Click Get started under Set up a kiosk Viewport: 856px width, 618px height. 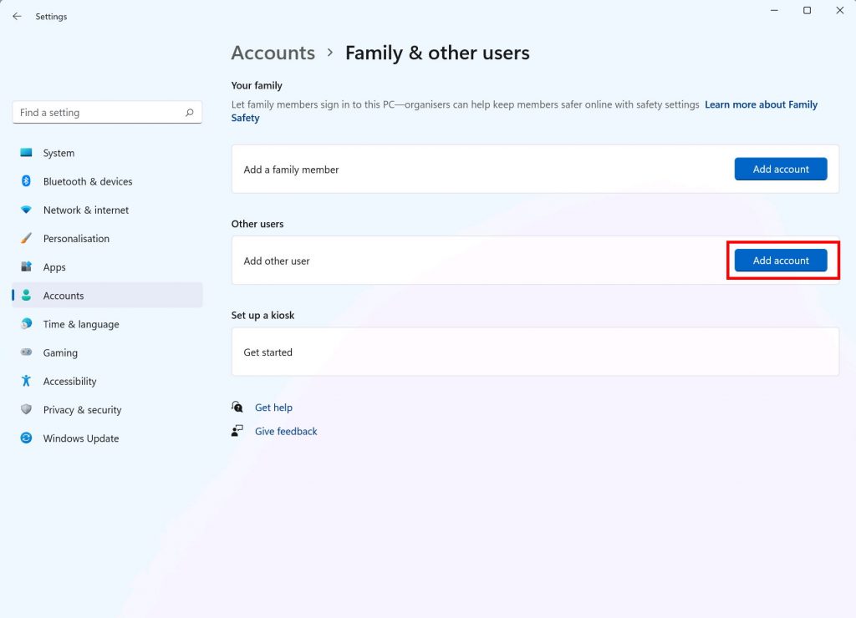[267, 352]
